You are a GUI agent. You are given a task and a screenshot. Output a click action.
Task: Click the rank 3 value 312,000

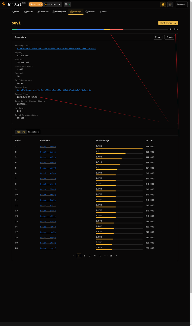[x=150, y=157]
